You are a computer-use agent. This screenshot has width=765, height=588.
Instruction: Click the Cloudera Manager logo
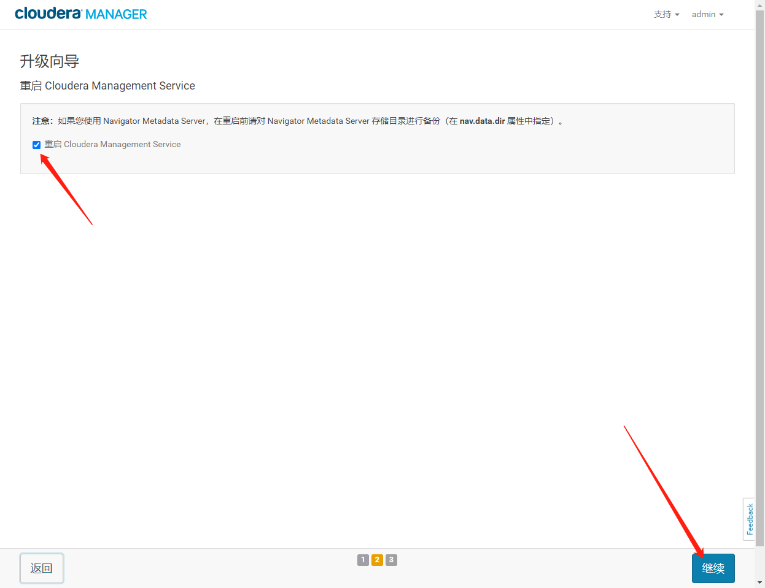click(80, 13)
